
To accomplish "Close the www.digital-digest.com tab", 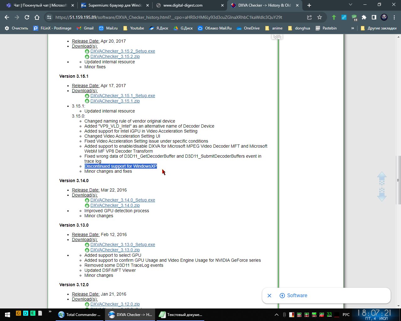I will (x=222, y=5).
